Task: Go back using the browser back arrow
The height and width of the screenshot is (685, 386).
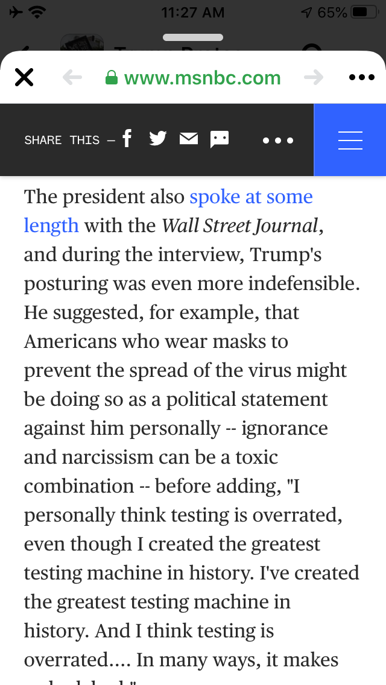Action: pos(72,78)
